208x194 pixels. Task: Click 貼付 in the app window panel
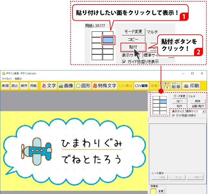[180, 106]
